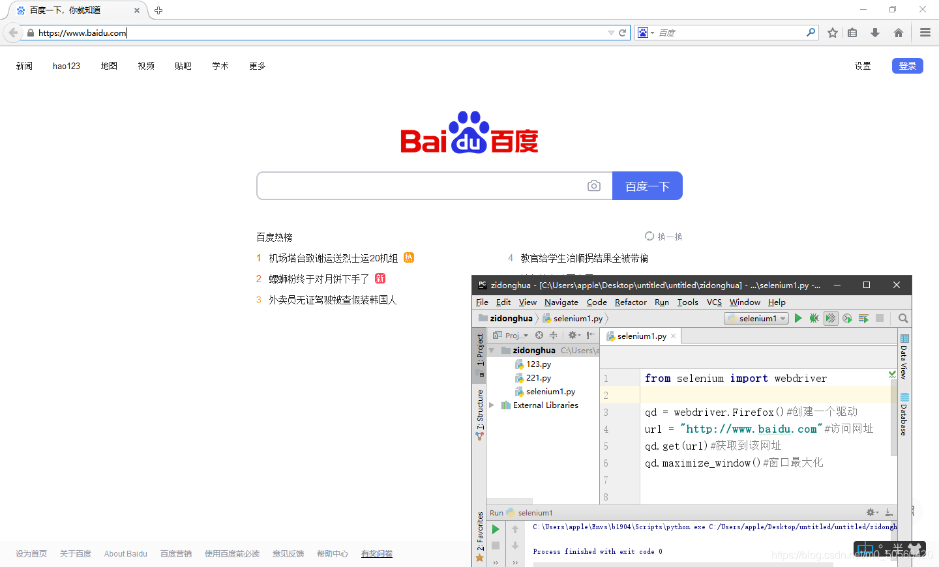Open Database side tool window
Screen dimensions: 939x567
[x=904, y=414]
